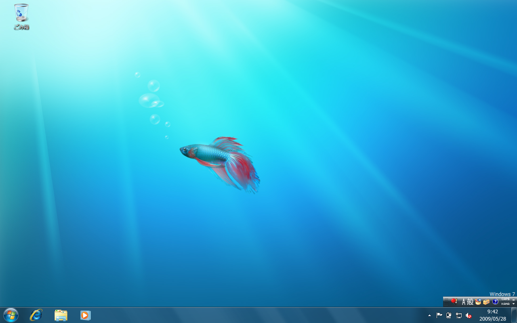Open the IME tools toolbox icon
The width and height of the screenshot is (517, 323).
click(486, 302)
